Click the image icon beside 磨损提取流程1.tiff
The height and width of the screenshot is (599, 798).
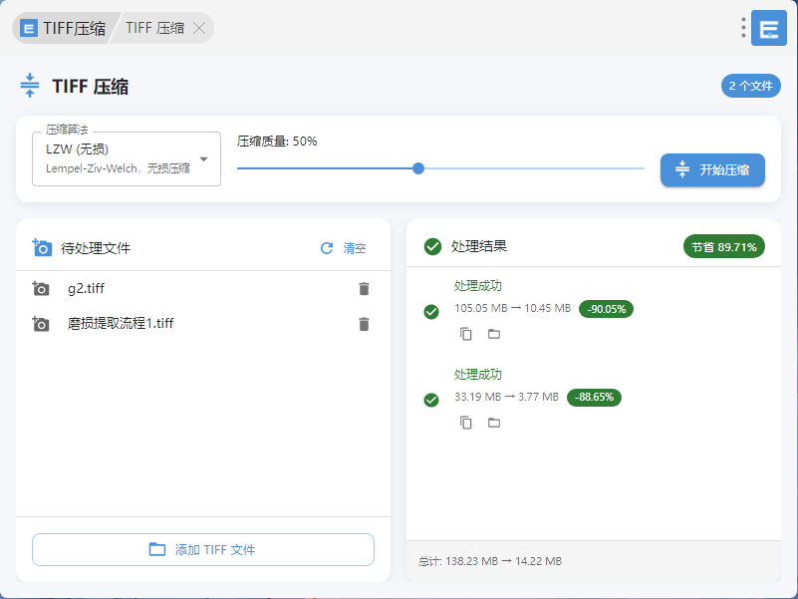[41, 324]
